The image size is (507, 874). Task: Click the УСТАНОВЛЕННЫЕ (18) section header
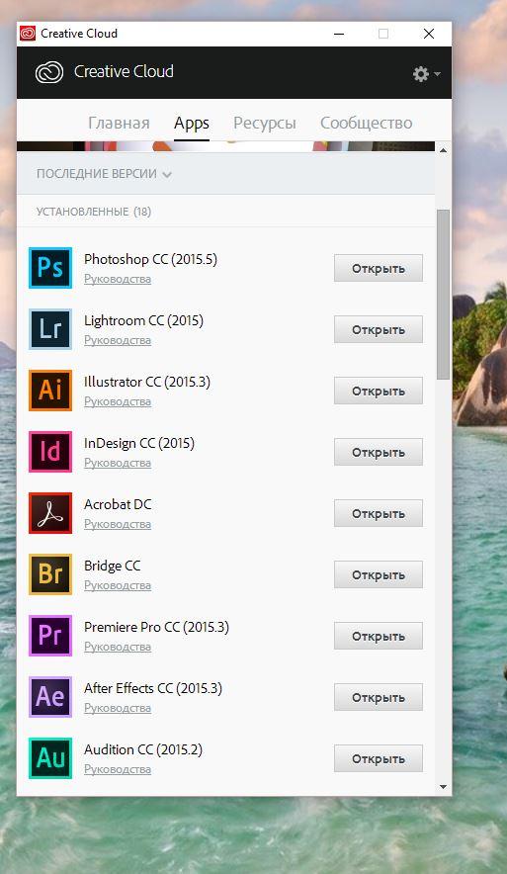(x=94, y=212)
